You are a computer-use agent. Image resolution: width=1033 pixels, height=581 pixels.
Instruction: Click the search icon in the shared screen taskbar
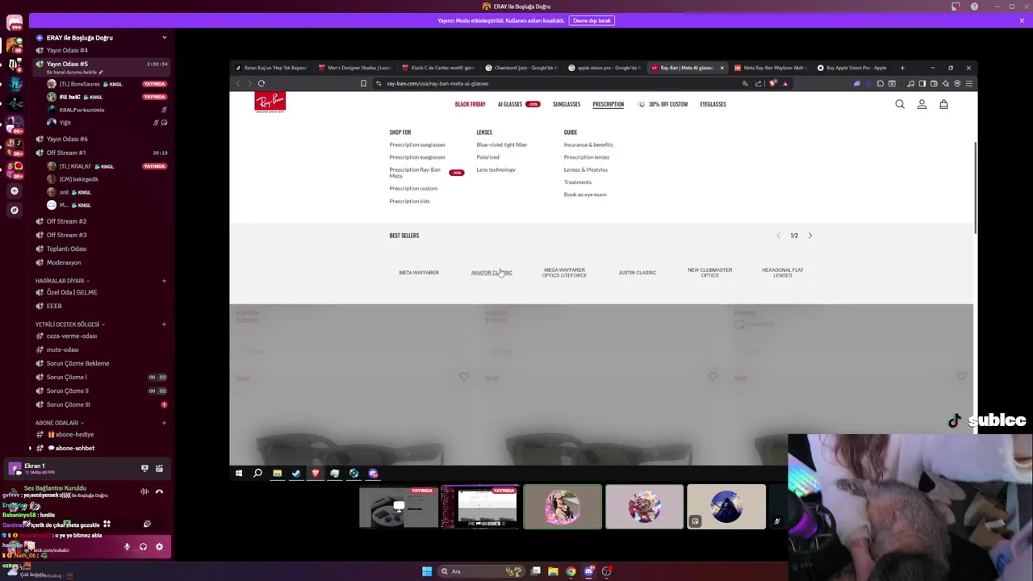(257, 474)
